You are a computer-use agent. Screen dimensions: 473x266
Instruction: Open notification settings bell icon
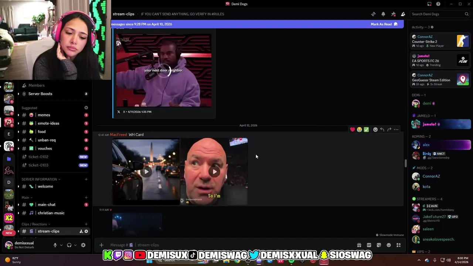pos(383,14)
